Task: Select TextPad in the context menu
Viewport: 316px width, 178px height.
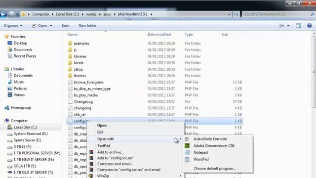Action: point(104,145)
